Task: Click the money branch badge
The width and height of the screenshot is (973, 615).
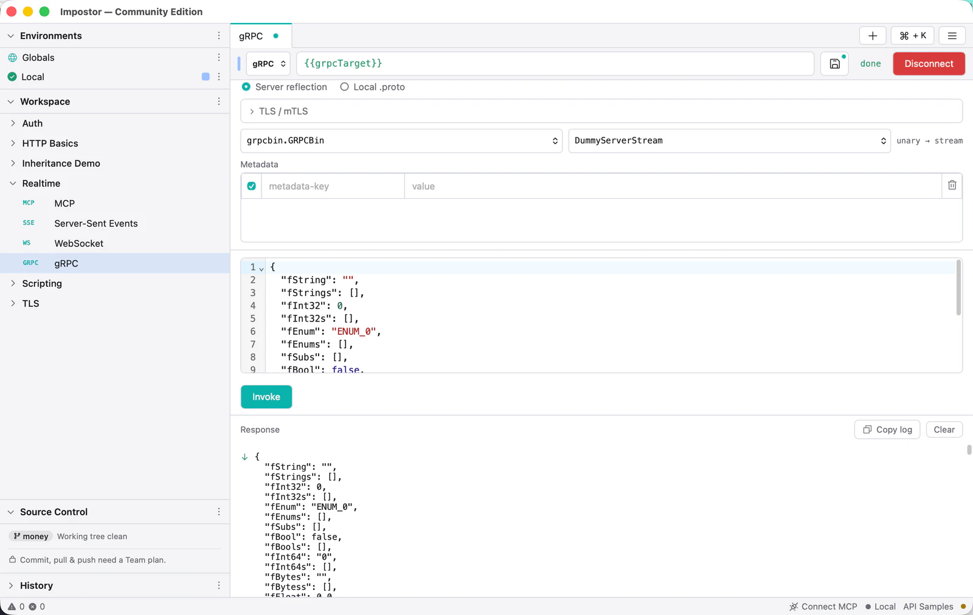Action: [30, 536]
